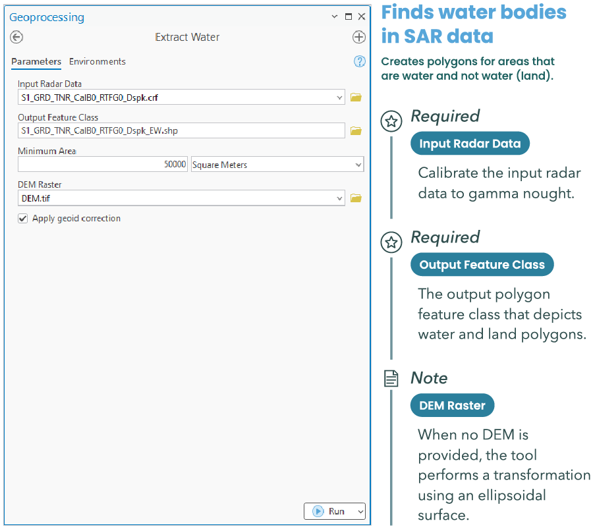Screen dimensions: 593x527
Task: Browse for an Output Feature Class location
Action: pyautogui.click(x=356, y=130)
